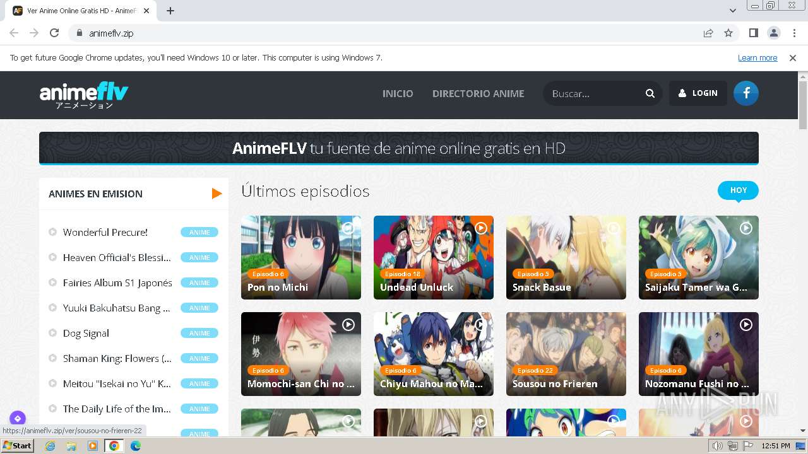Click play icon on Saijaku Tamer card
The image size is (808, 454).
[x=746, y=228]
